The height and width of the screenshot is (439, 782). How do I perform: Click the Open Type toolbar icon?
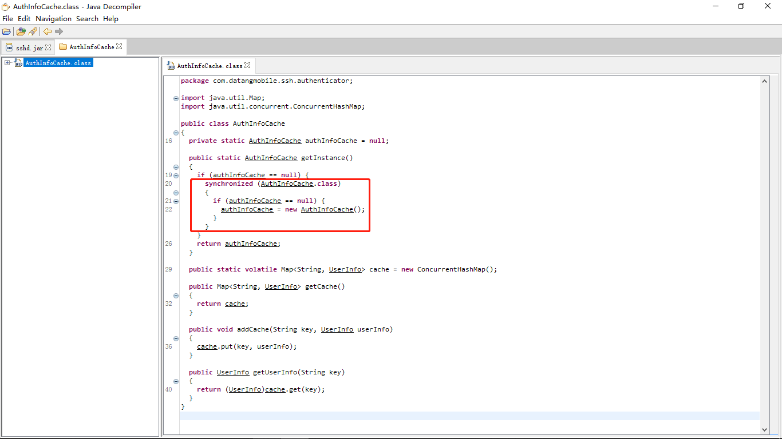21,31
